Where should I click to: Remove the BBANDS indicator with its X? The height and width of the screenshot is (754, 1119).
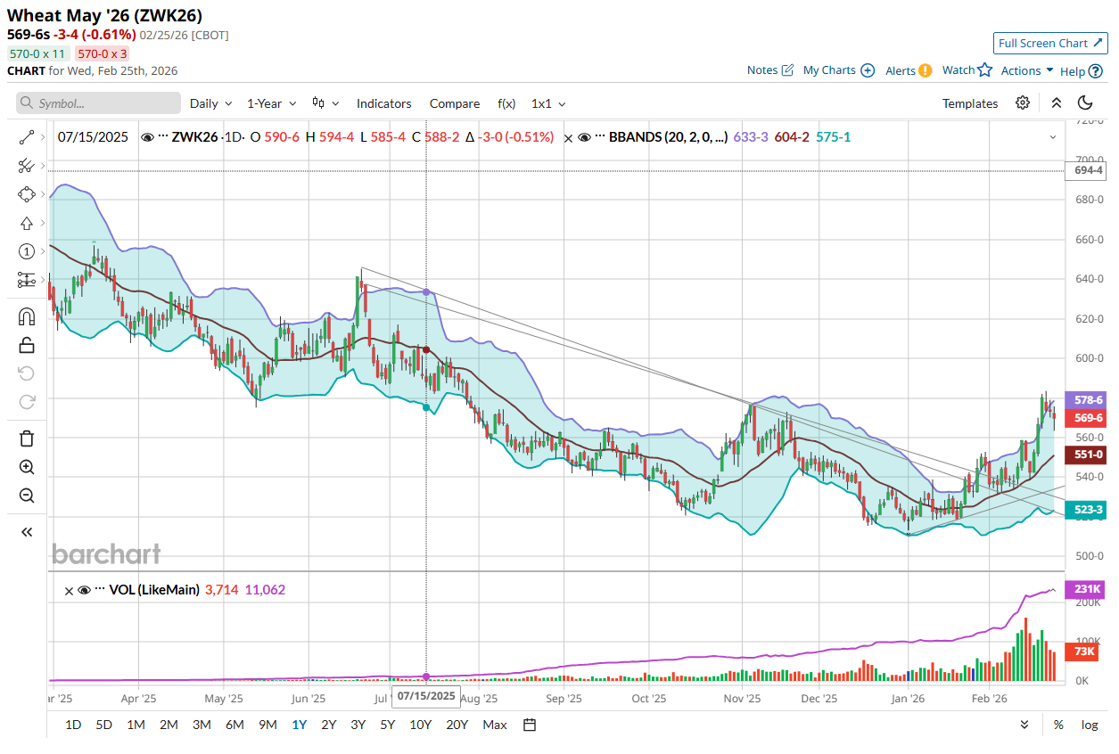pyautogui.click(x=570, y=137)
